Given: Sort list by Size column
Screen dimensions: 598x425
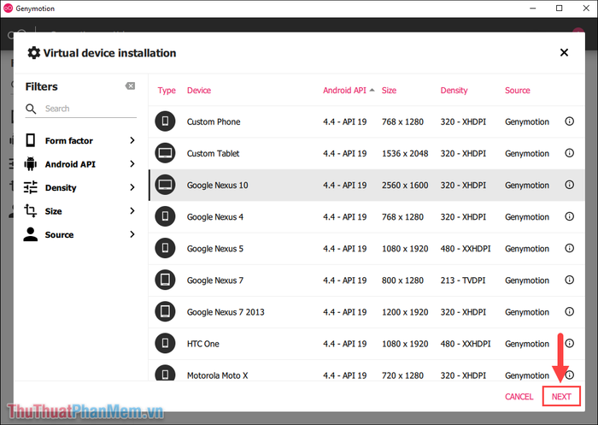Looking at the screenshot, I should pyautogui.click(x=389, y=91).
